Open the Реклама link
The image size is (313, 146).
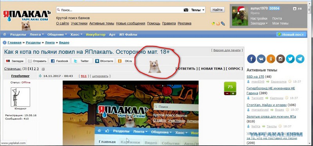coord(184,23)
